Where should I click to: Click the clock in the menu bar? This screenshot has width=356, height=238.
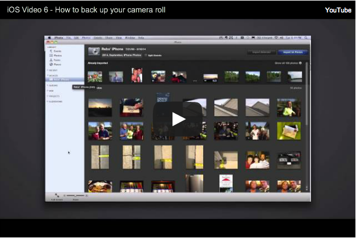tap(293, 38)
